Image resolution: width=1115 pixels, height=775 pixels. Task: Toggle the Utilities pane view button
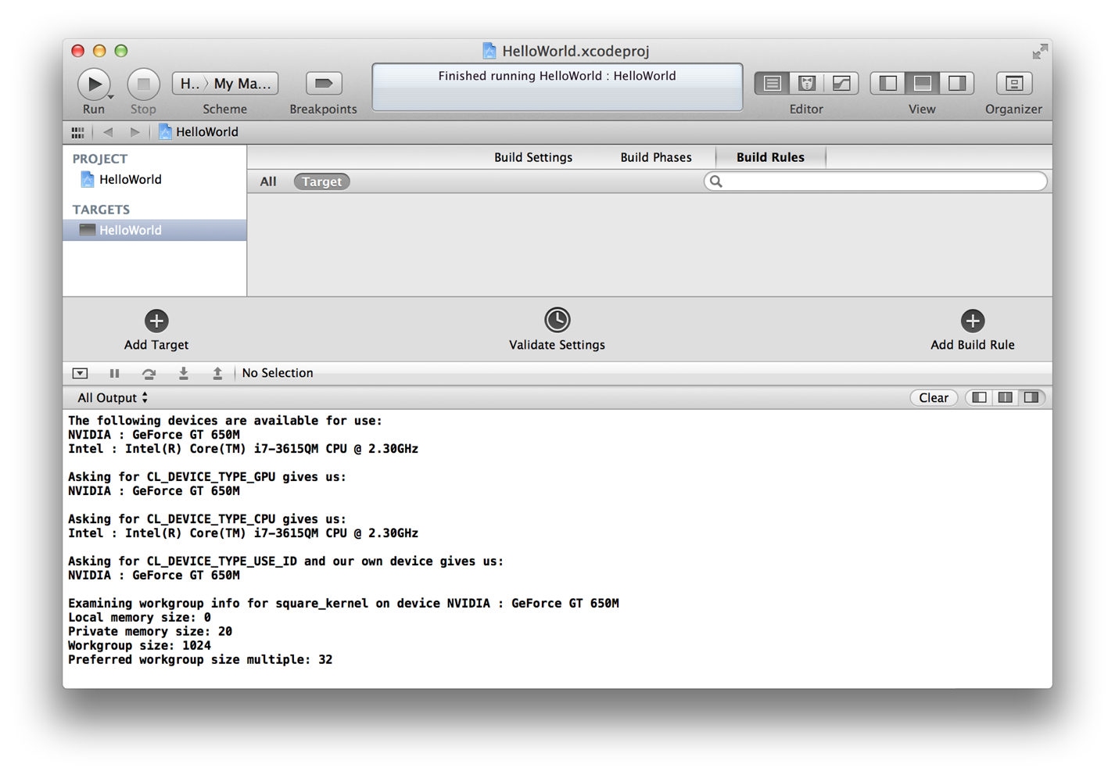tap(956, 83)
